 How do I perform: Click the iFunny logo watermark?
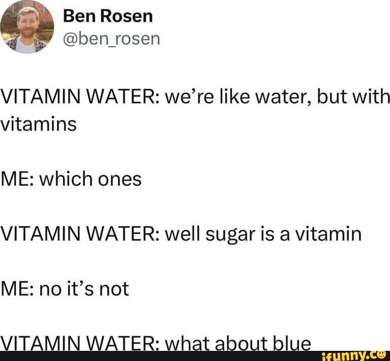pos(354,356)
